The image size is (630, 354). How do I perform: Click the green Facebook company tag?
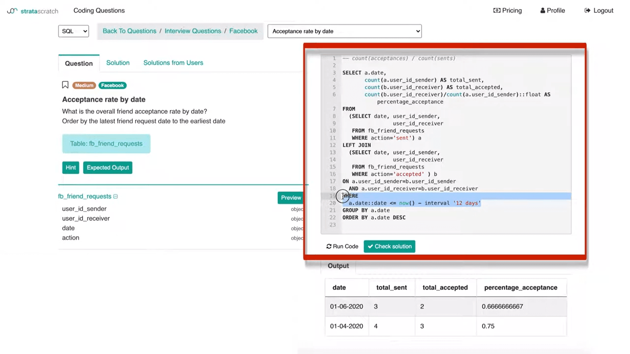112,85
